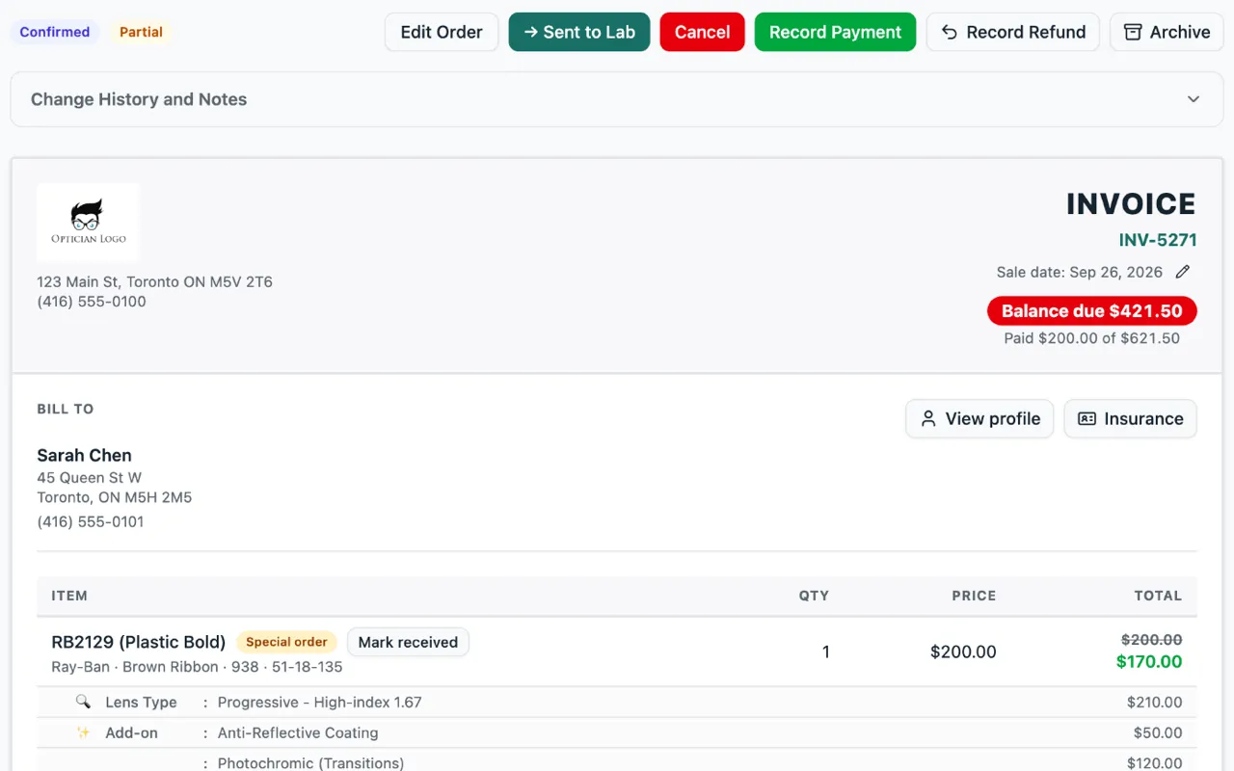Click the store phone (416) 555-0100
The height and width of the screenshot is (771, 1234).
point(92,302)
